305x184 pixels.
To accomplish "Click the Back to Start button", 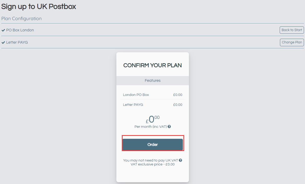I will tap(292, 30).
